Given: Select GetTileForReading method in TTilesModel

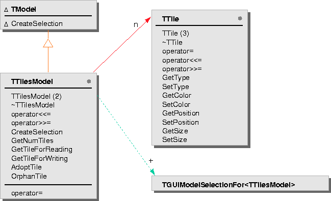Looking at the screenshot, I should click(42, 150).
